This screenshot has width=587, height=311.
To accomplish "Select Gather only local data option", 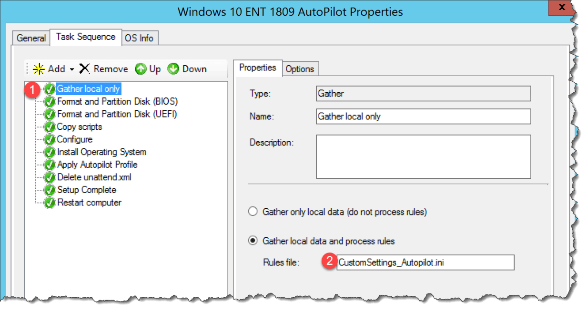I will [x=253, y=211].
